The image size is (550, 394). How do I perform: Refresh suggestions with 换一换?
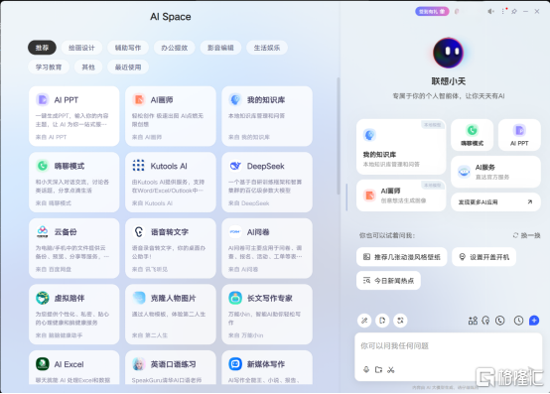tap(526, 235)
